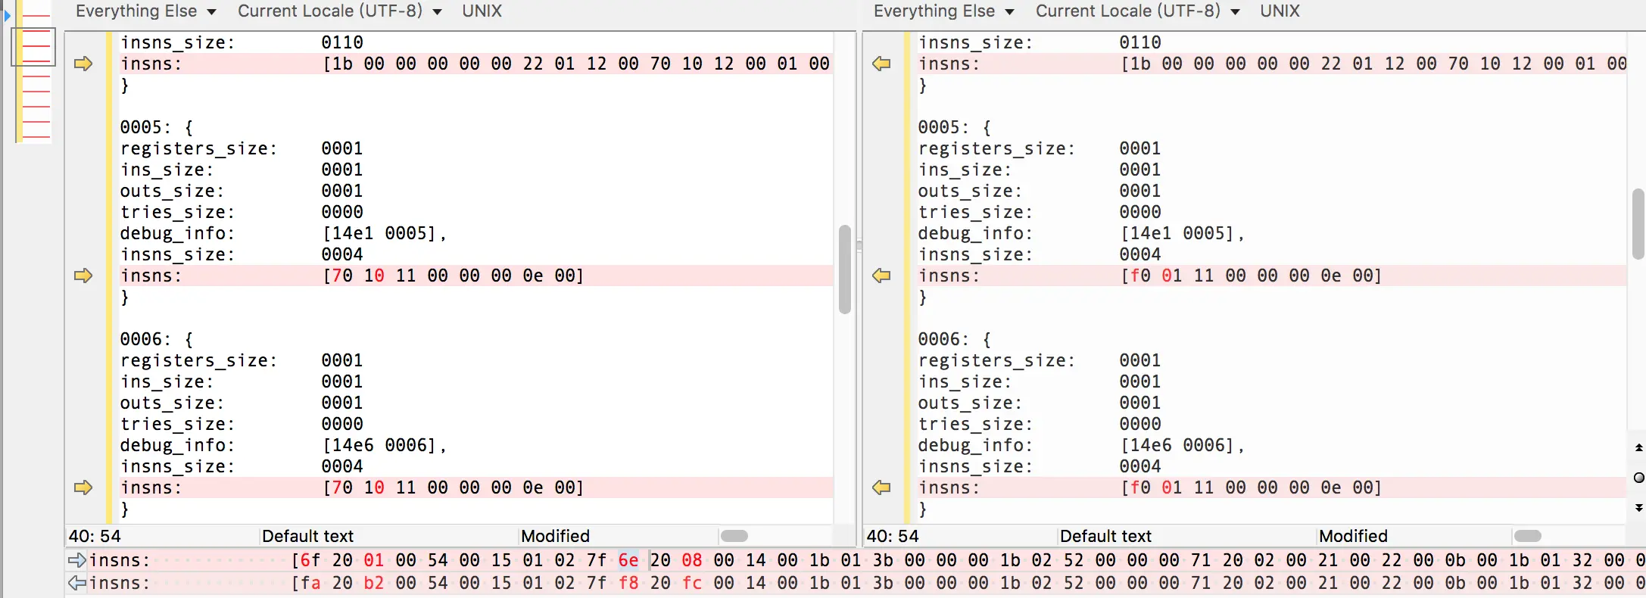Click left pane registers_size line under 0005

click(242, 148)
